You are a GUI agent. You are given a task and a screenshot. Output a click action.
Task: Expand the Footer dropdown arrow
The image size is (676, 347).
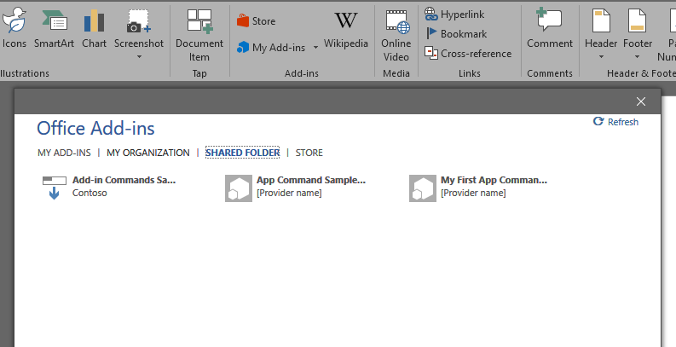point(637,57)
